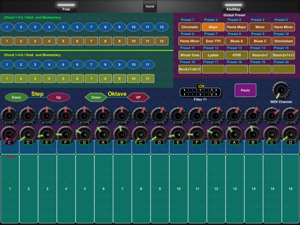Click the filter value display 109
Screen dimensions: 300x225
pos(200,86)
